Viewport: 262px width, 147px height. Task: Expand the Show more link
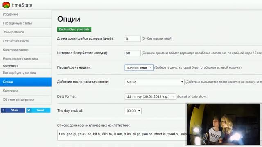11,66
